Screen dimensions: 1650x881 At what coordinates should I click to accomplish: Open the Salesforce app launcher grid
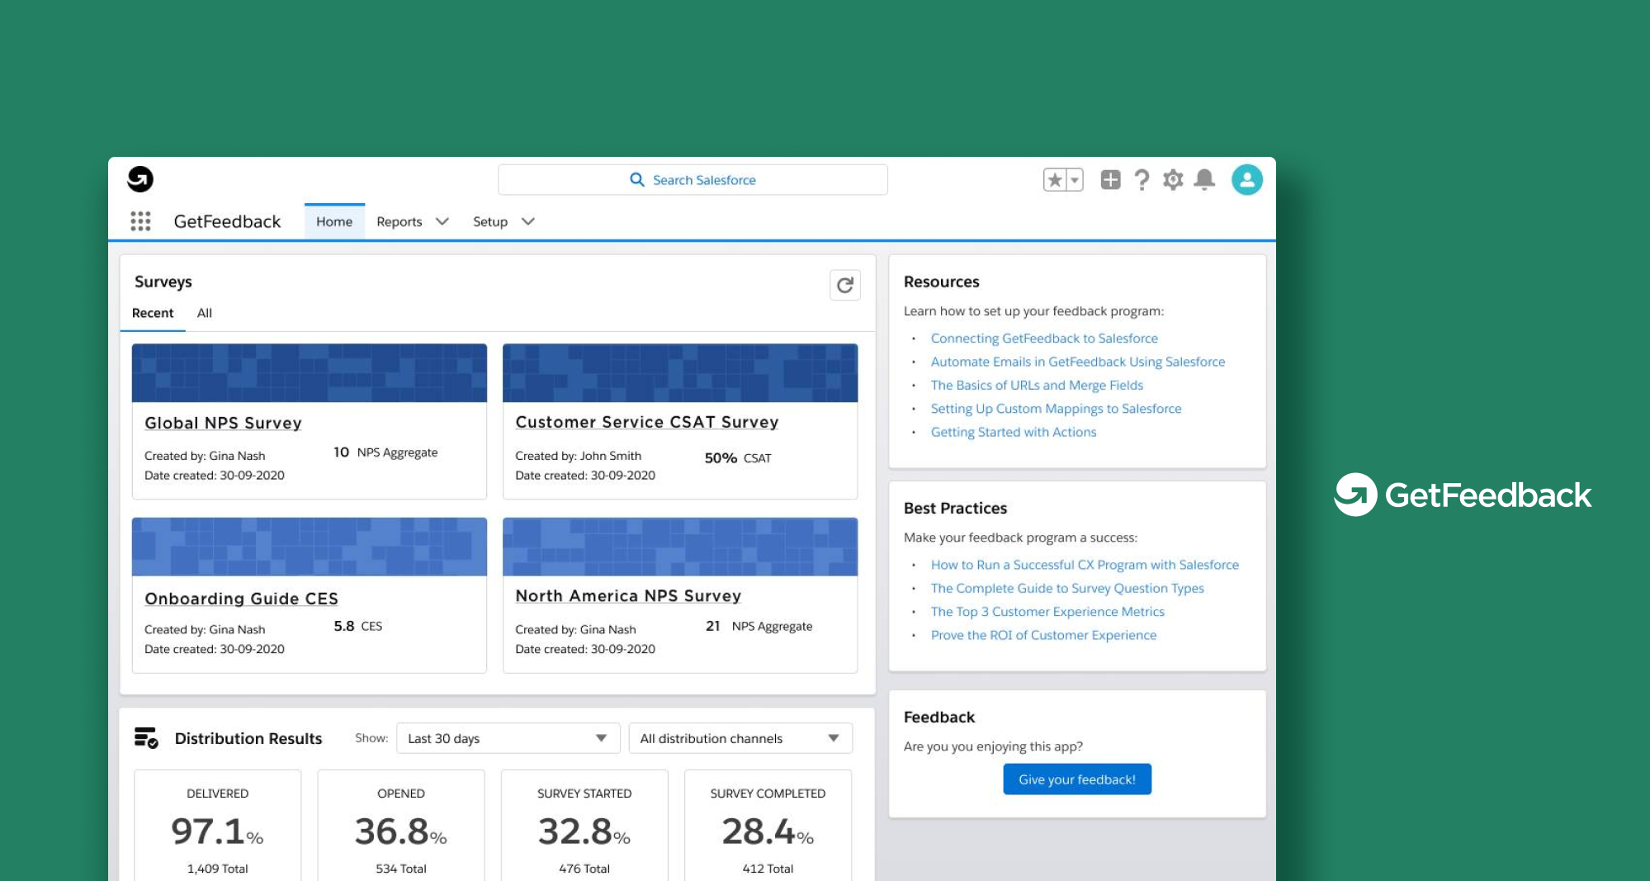coord(140,221)
